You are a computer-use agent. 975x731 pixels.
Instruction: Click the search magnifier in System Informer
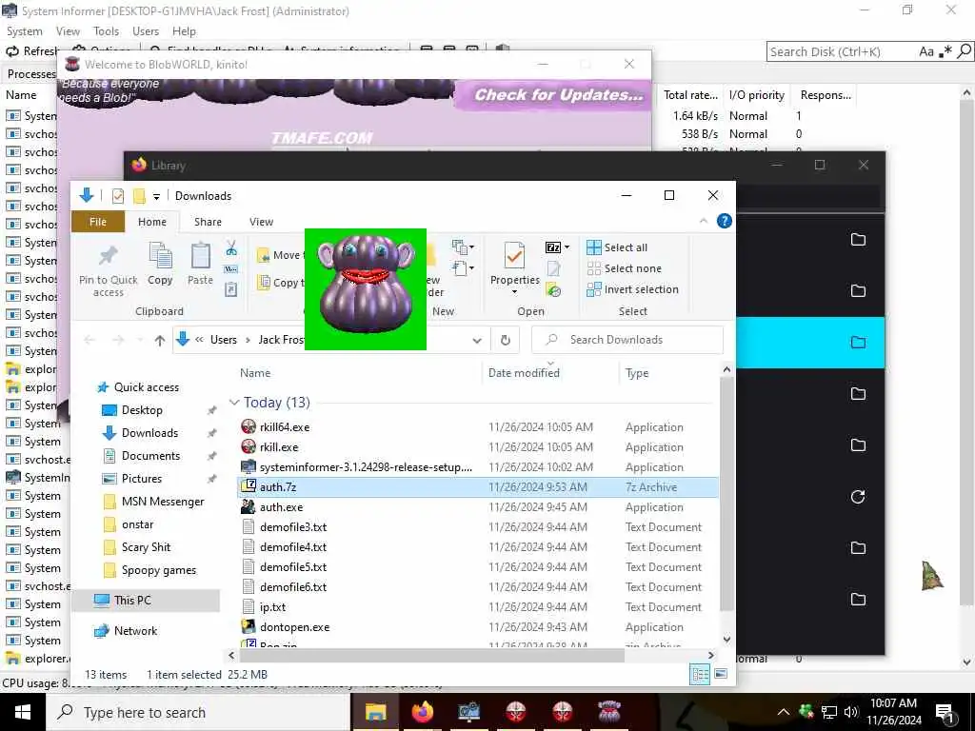pos(964,51)
